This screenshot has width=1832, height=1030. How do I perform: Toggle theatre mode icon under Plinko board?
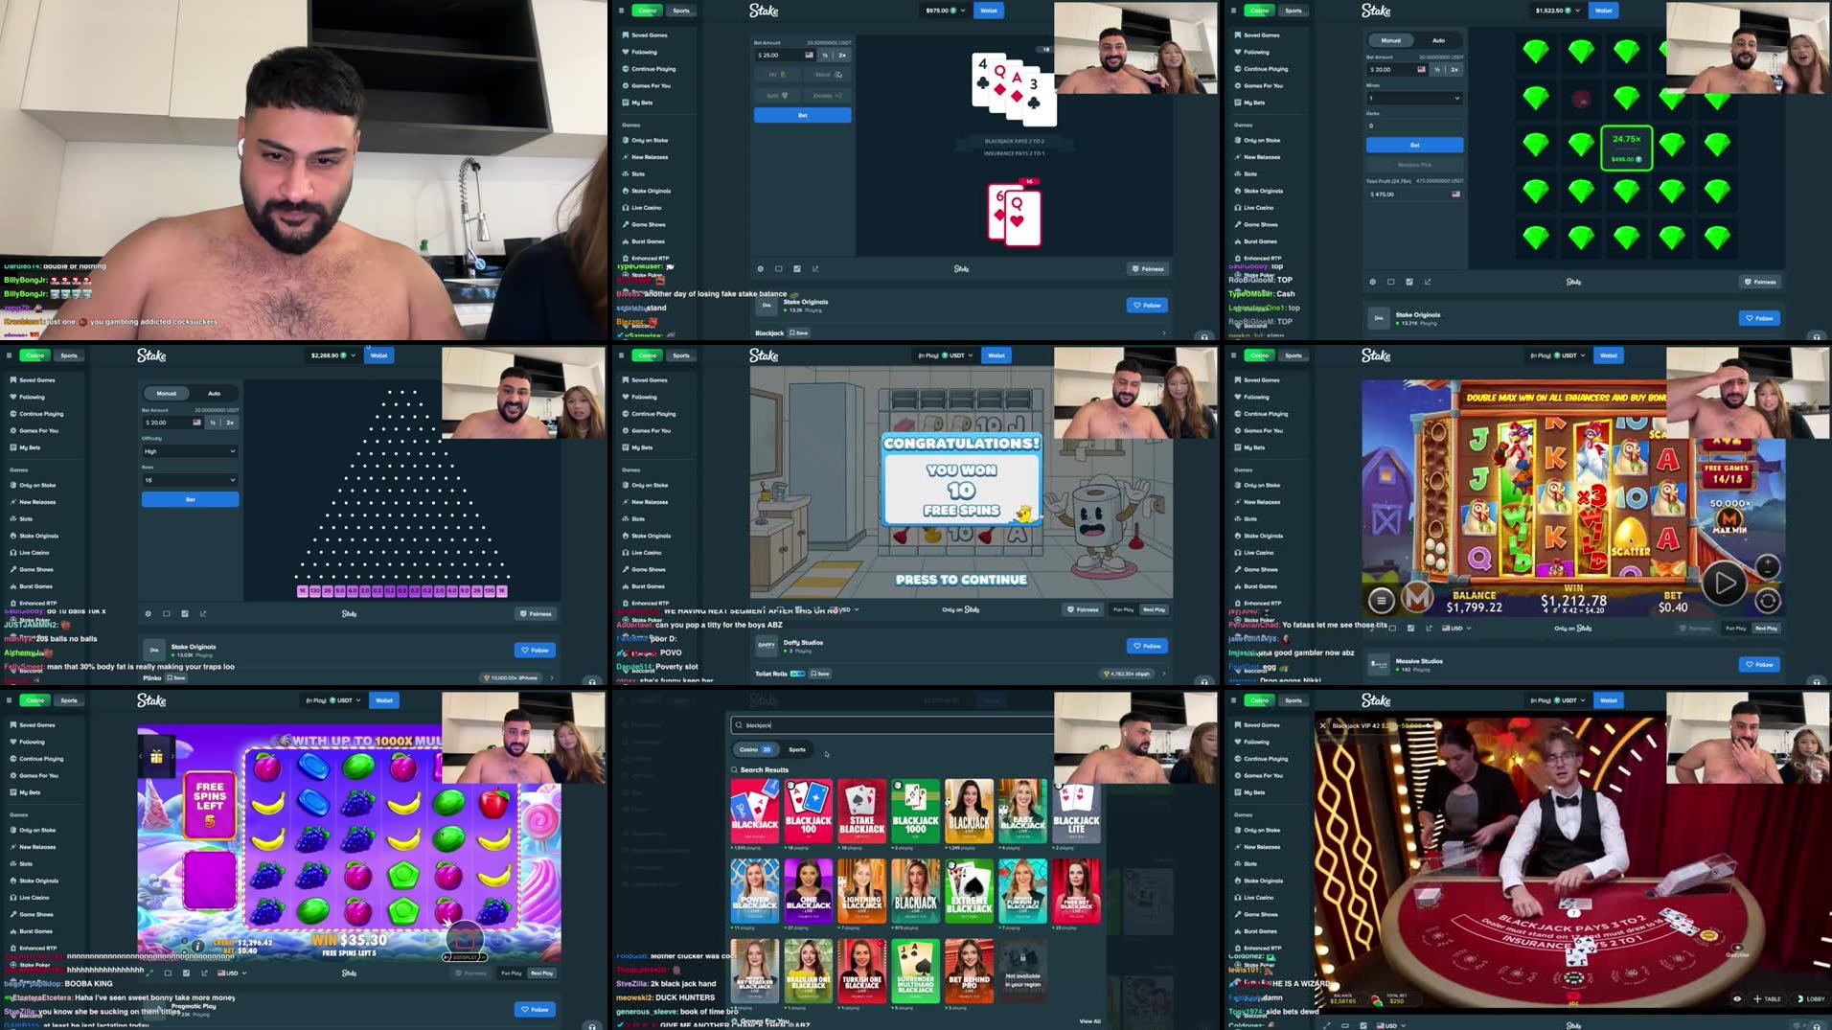tap(166, 613)
